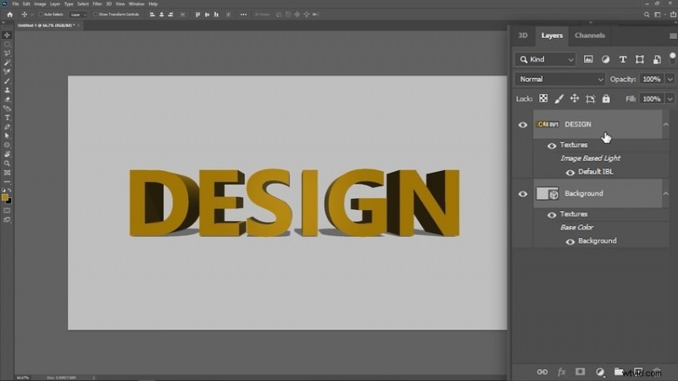Toggle Lock all padlock icon

[x=606, y=98]
